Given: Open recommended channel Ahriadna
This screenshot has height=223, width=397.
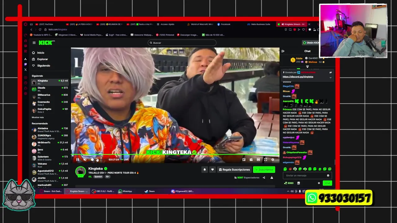Looking at the screenshot, I should pos(50,129).
